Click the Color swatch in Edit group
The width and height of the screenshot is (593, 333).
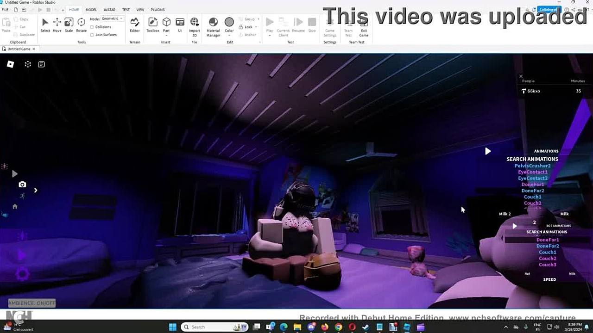229,22
